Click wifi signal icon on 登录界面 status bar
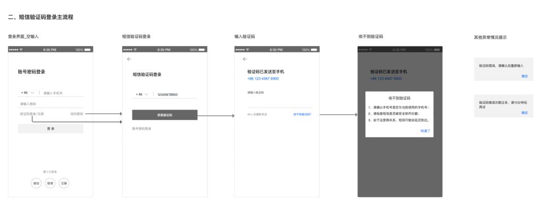The height and width of the screenshot is (217, 548). coord(21,50)
